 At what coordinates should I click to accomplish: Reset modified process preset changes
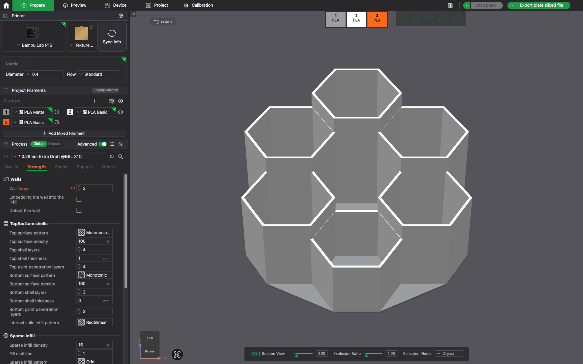(x=6, y=157)
